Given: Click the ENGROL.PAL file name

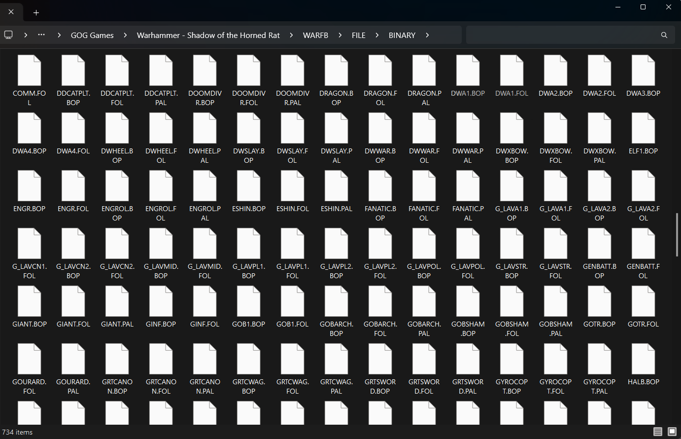Looking at the screenshot, I should pyautogui.click(x=205, y=213).
